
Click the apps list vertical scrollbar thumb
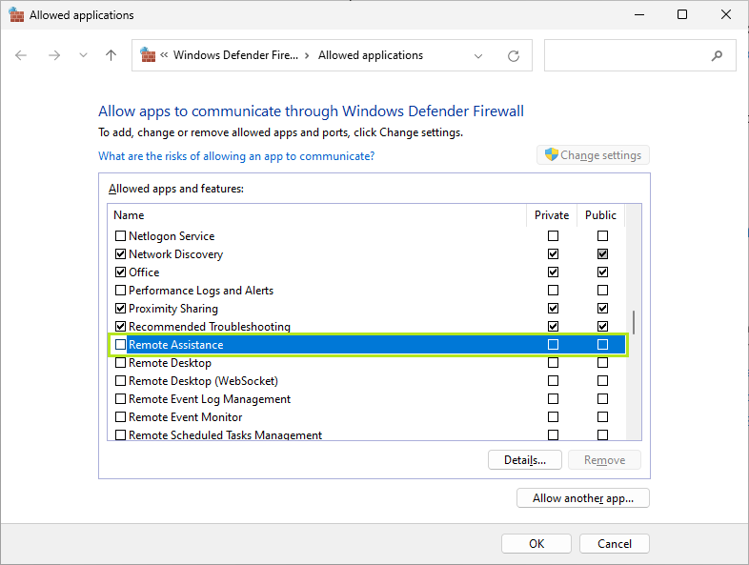coord(634,323)
